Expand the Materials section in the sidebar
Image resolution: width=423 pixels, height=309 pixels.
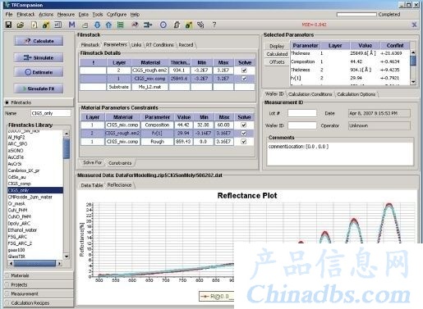[x=39, y=275]
